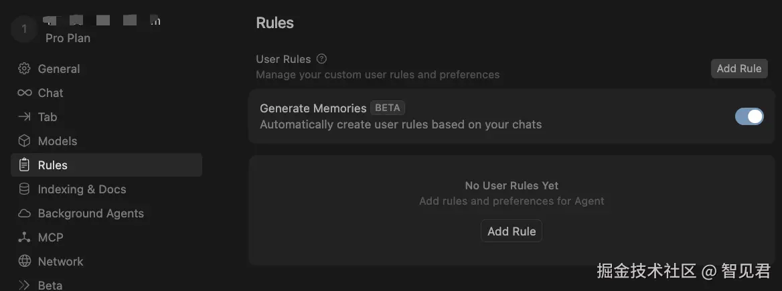Viewport: 782px width, 291px height.
Task: Click the Network globe icon
Action: point(24,262)
